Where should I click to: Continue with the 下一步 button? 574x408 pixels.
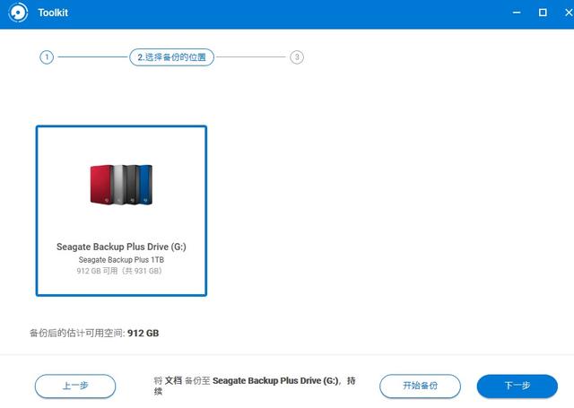[x=517, y=386]
